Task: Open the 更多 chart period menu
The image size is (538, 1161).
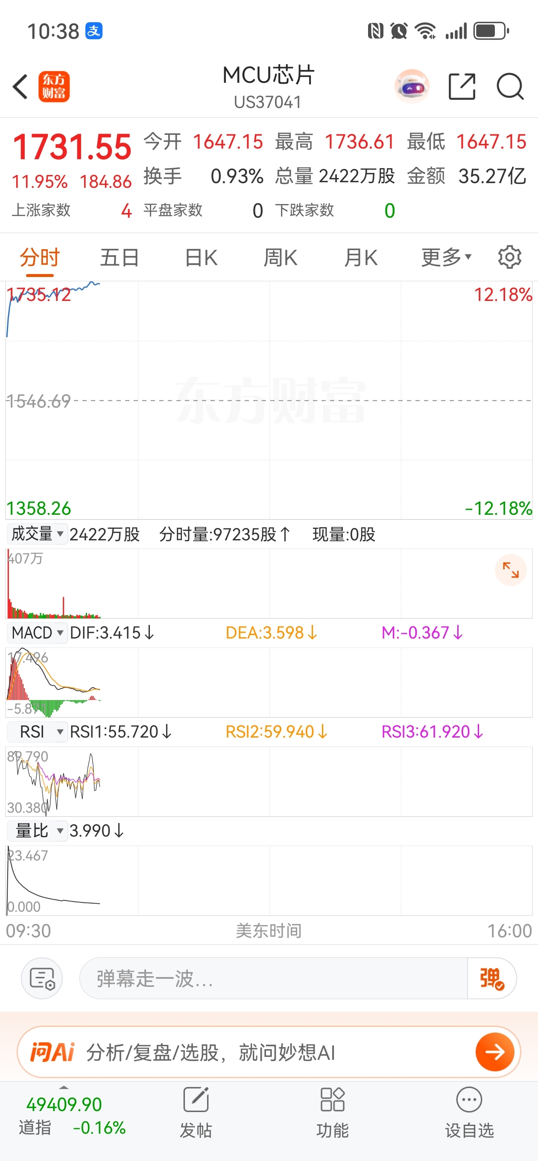Action: coord(446,257)
